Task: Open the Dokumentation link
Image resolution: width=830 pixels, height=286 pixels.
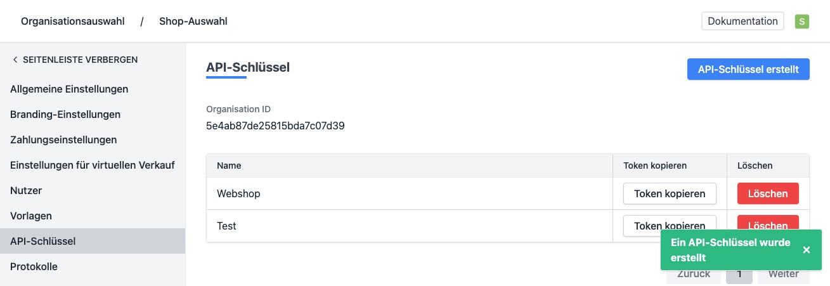Action: coord(742,21)
